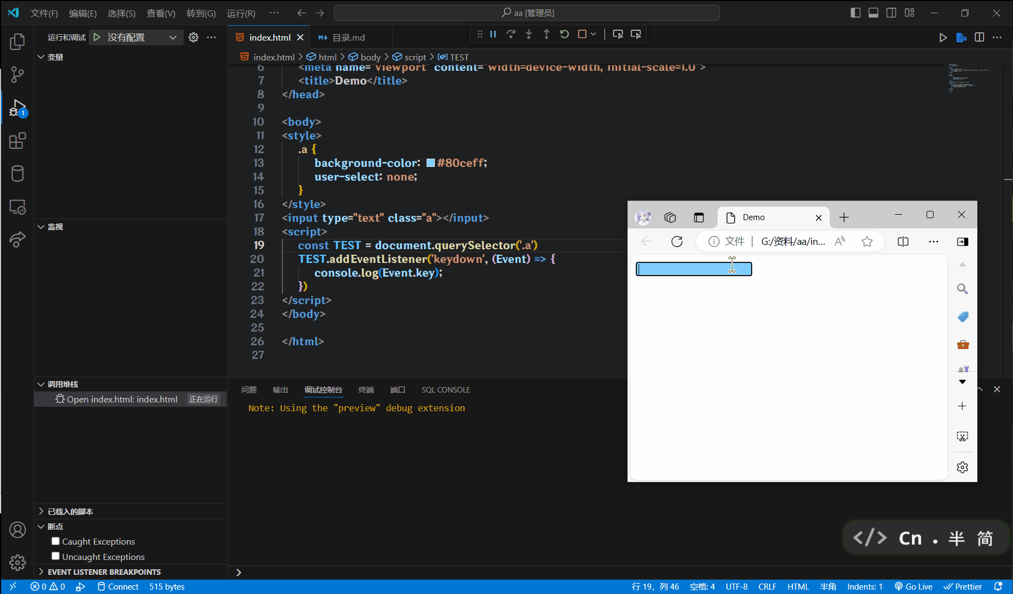Open the stop button dropdown arrow
Image resolution: width=1013 pixels, height=594 pixels.
[593, 34]
